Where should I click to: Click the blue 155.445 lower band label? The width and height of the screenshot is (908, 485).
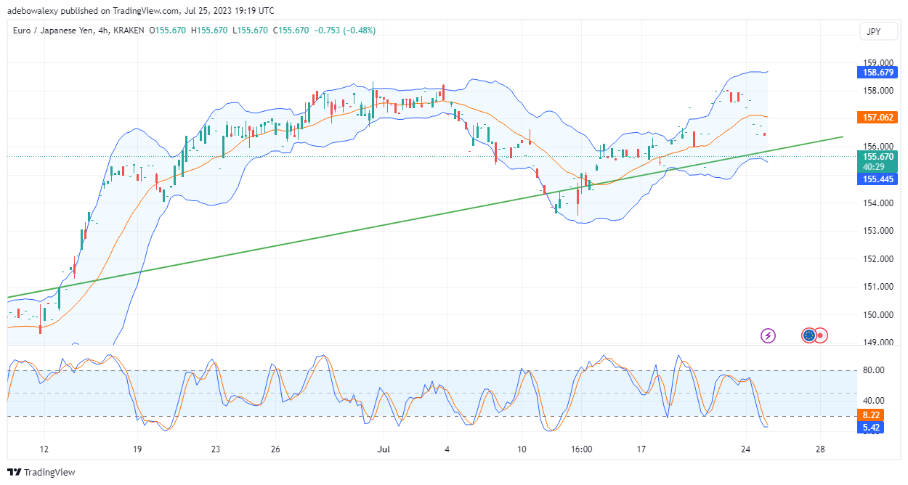[877, 179]
